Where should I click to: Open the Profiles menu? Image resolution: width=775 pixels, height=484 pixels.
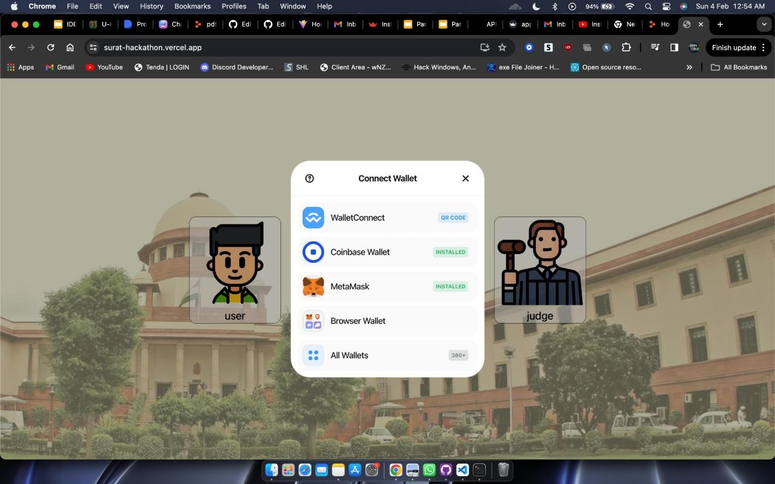pyautogui.click(x=234, y=6)
